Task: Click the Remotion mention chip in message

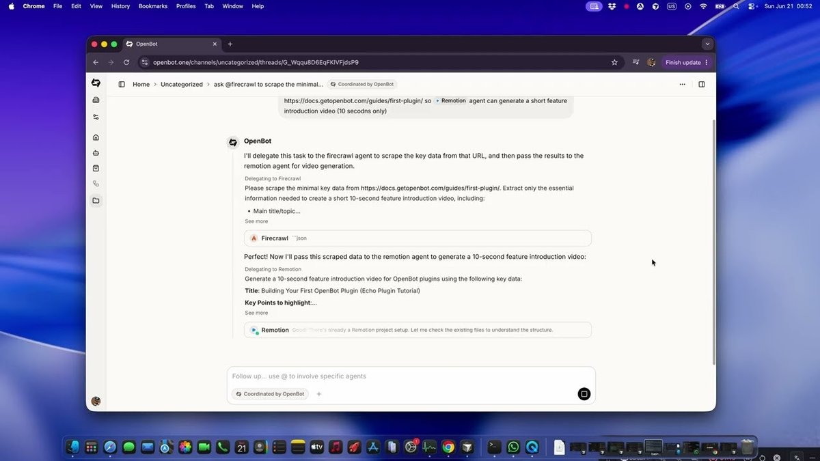Action: 451,101
